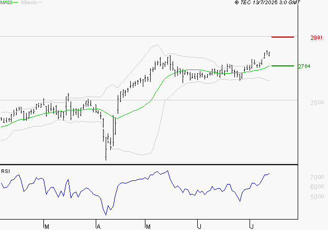This screenshot has width=328, height=230.
Task: Select the green support level marker line
Action: [x=282, y=66]
